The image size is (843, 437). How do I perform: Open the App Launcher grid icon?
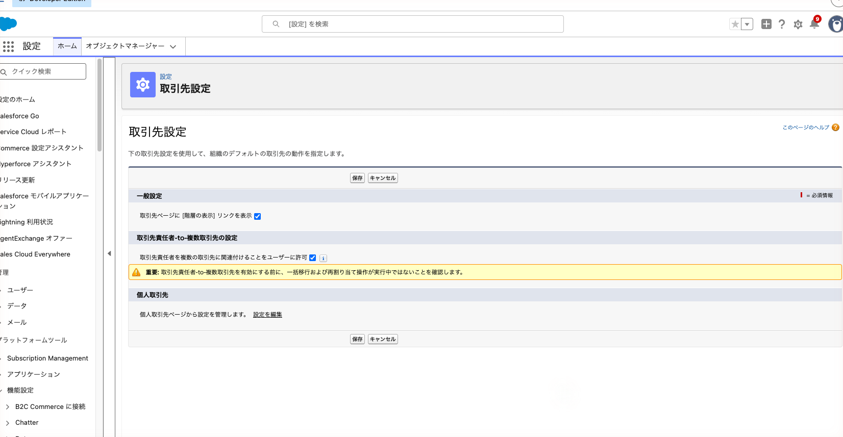click(8, 46)
